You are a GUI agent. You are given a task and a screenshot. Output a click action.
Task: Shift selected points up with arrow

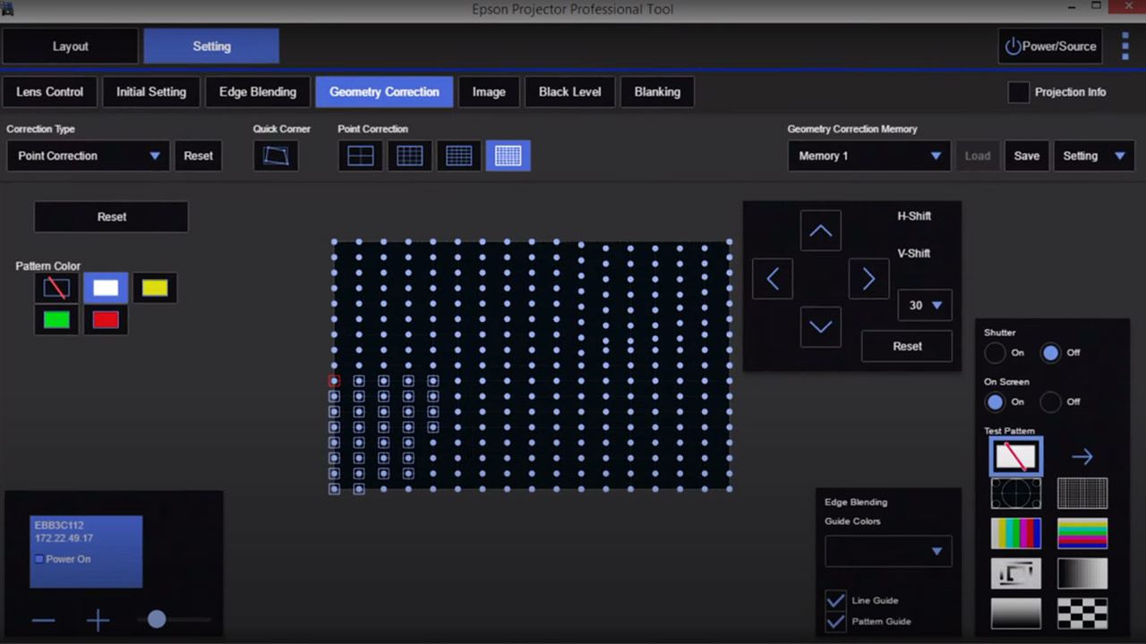(x=820, y=231)
